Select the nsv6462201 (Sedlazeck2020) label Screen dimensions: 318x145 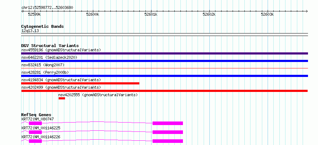[49, 57]
